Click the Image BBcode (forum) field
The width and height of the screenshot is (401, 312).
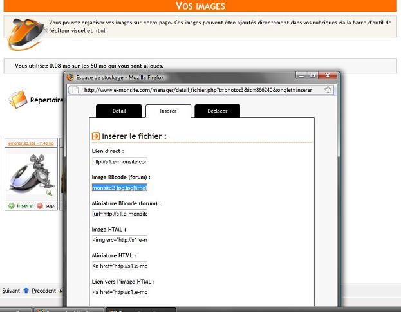pyautogui.click(x=120, y=188)
